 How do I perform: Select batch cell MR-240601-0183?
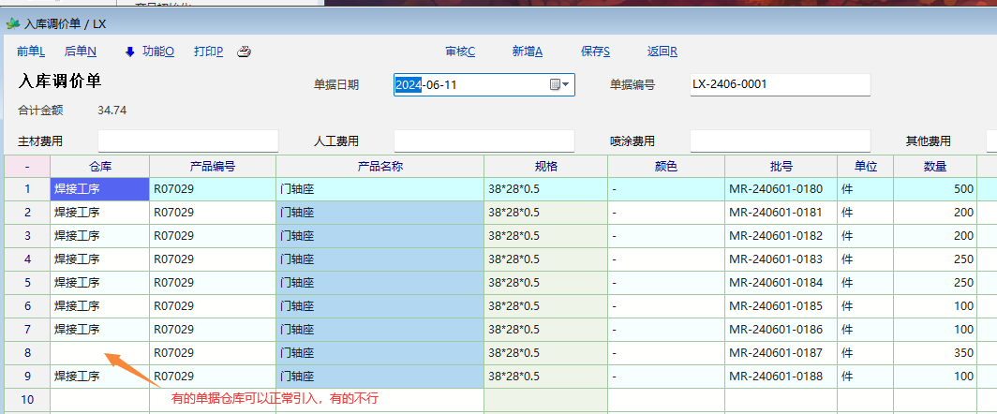781,259
